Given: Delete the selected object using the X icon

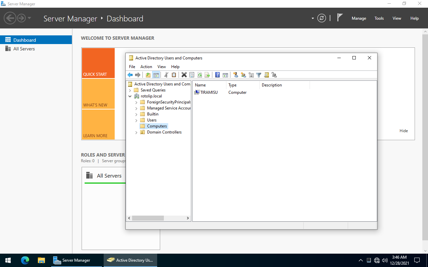Looking at the screenshot, I should 184,75.
